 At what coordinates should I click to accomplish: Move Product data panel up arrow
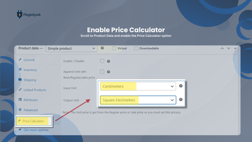[x=222, y=48]
